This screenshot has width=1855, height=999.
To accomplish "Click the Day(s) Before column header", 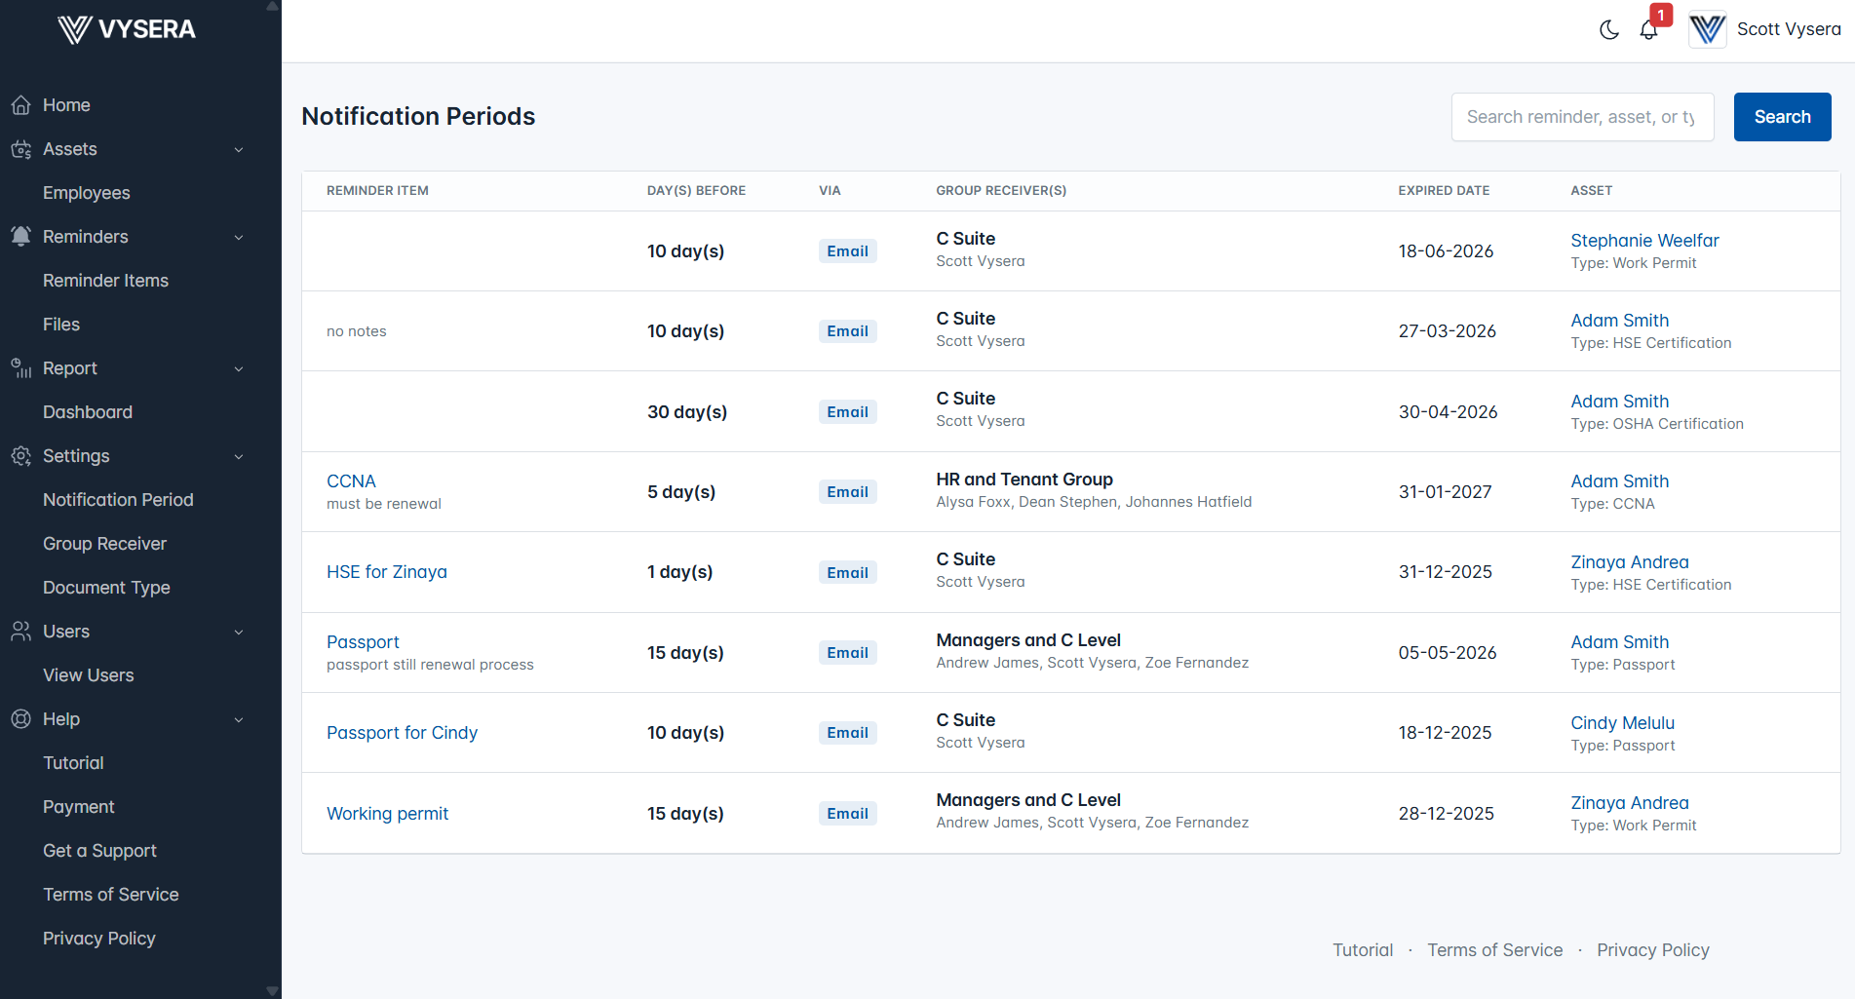I will point(696,191).
